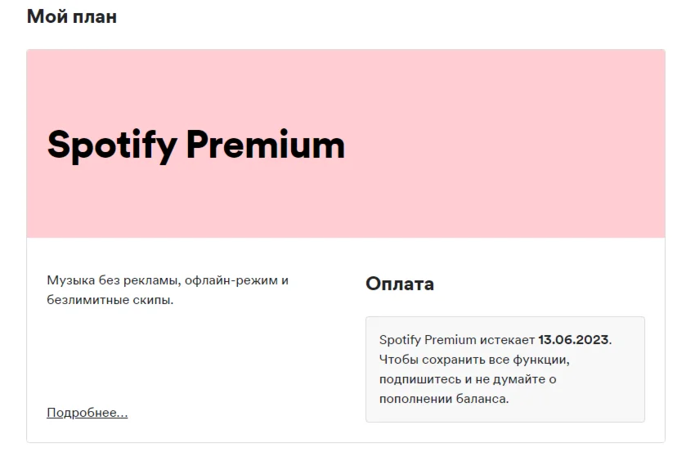This screenshot has width=686, height=452.
Task: Click the "пополнении баланса" final line
Action: tap(443, 399)
